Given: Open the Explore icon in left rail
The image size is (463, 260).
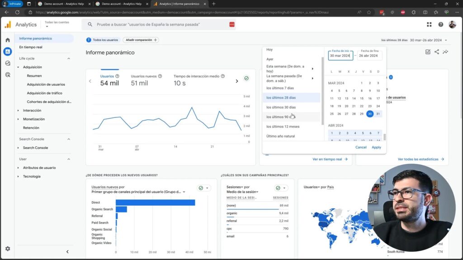Looking at the screenshot, I should 8,63.
